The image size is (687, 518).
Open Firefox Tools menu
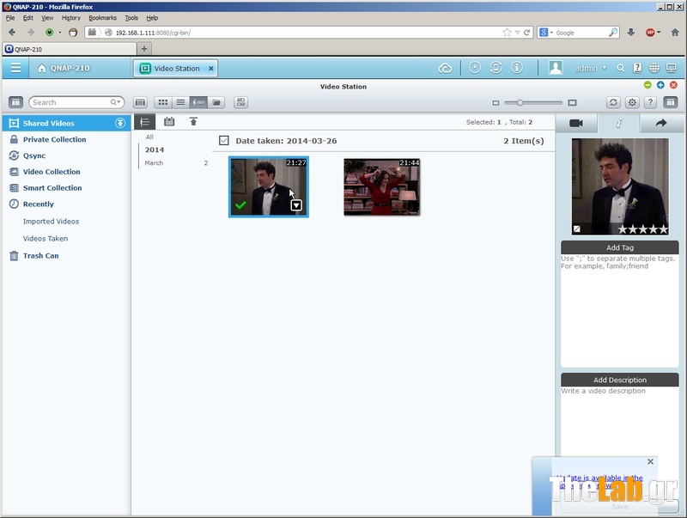pos(131,18)
